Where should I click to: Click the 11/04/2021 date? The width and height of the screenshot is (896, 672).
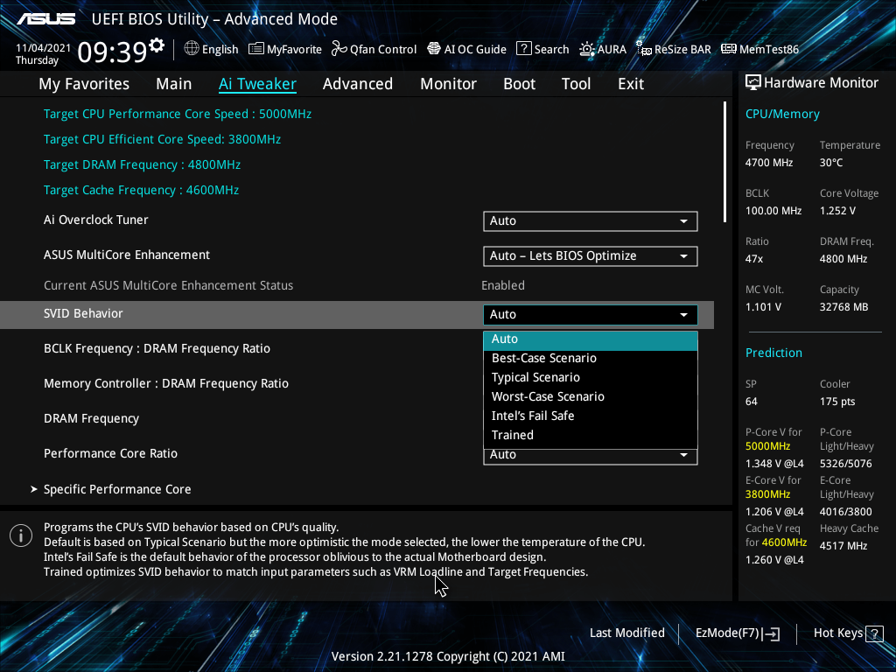tap(43, 48)
